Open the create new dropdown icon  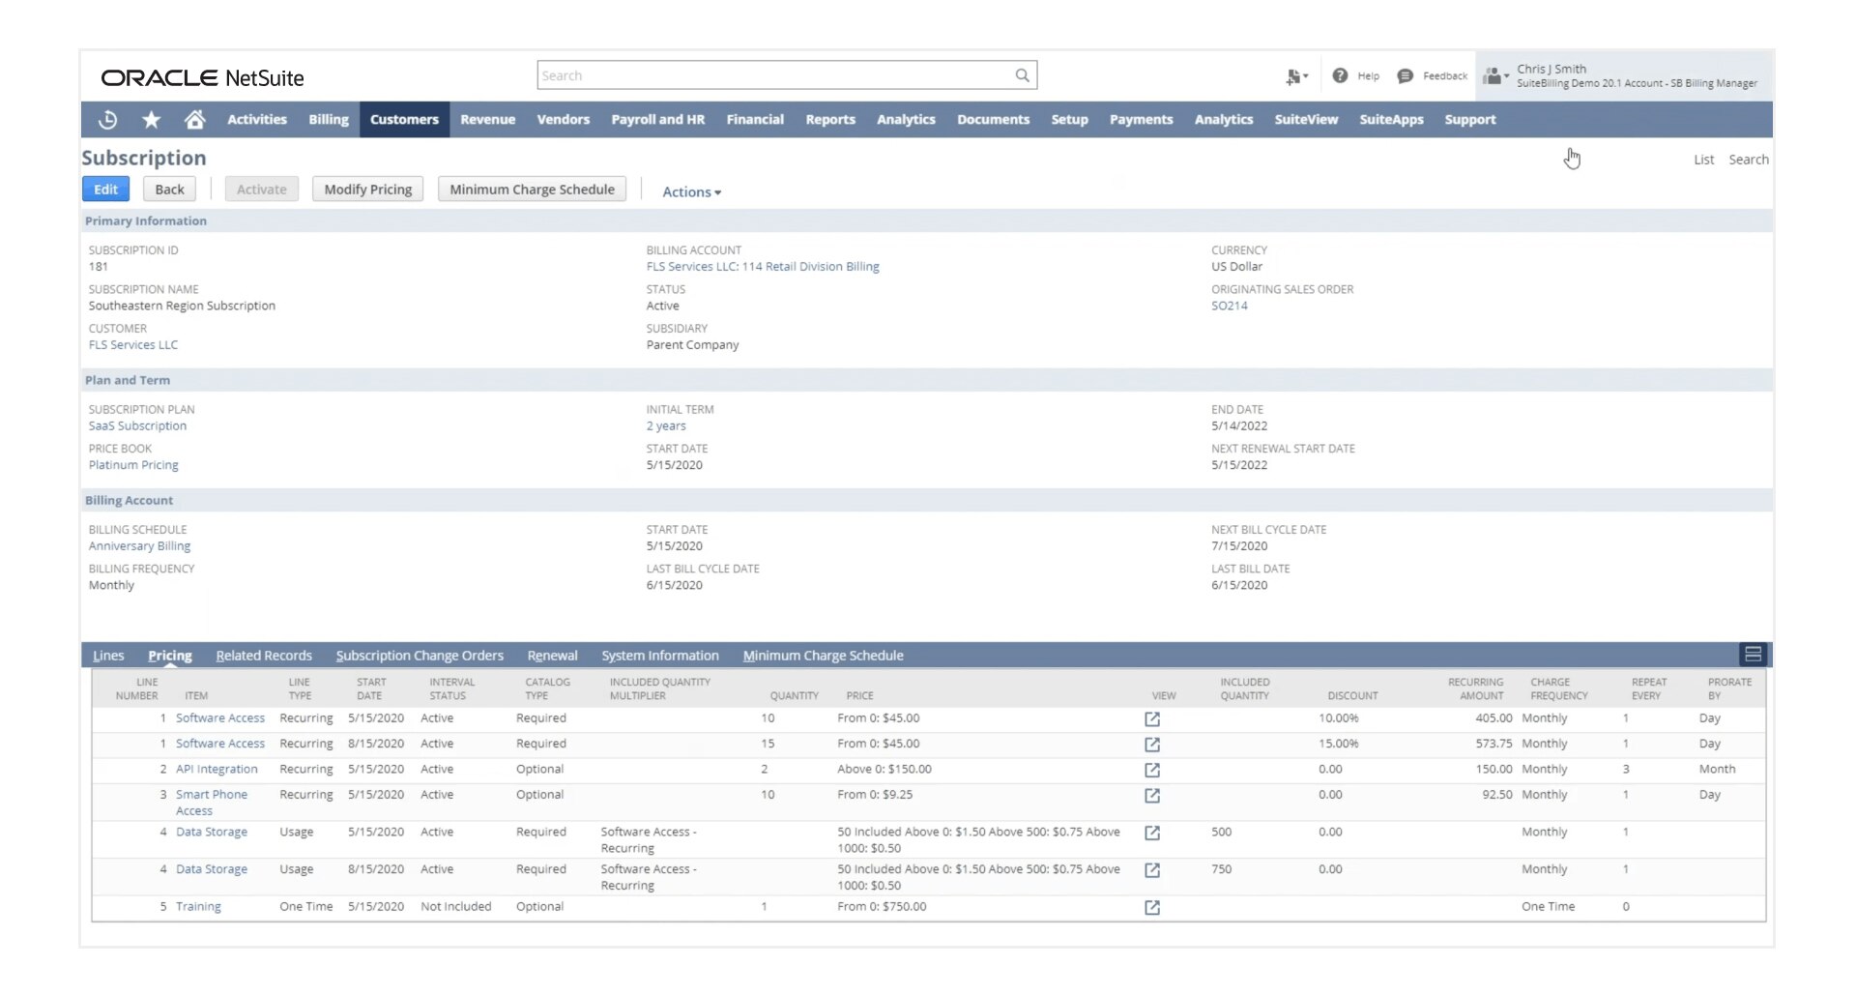point(1296,76)
